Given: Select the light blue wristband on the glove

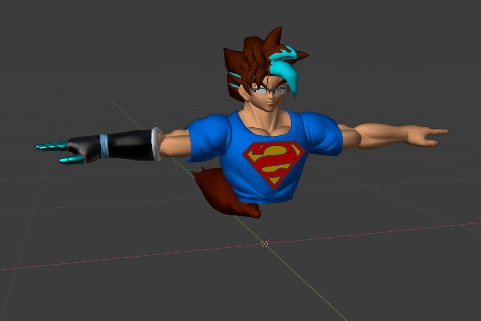Looking at the screenshot, I should 104,146.
